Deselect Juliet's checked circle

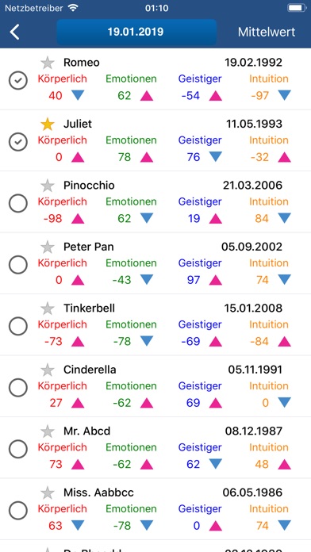(x=18, y=142)
